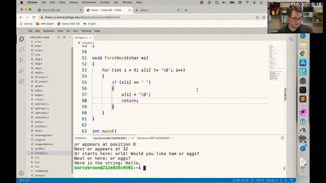Close the Sierra CSCI IDE browser tab
This screenshot has height=183, width=326.
(x=80, y=10)
